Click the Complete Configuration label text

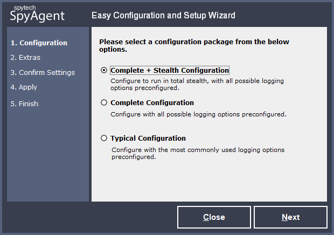[152, 102]
